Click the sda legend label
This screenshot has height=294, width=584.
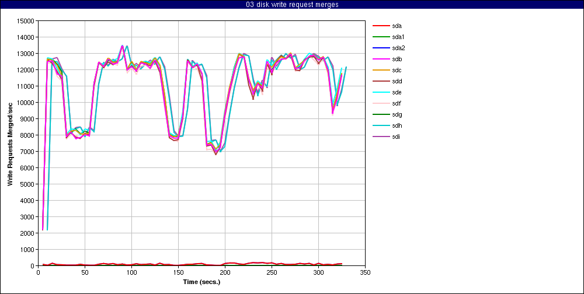pos(397,26)
